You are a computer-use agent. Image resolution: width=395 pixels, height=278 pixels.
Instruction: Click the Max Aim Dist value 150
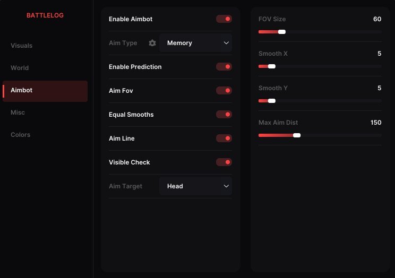(376, 123)
